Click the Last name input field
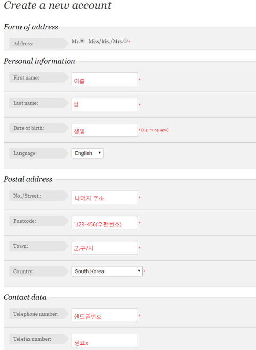The height and width of the screenshot is (350, 256). 105,105
